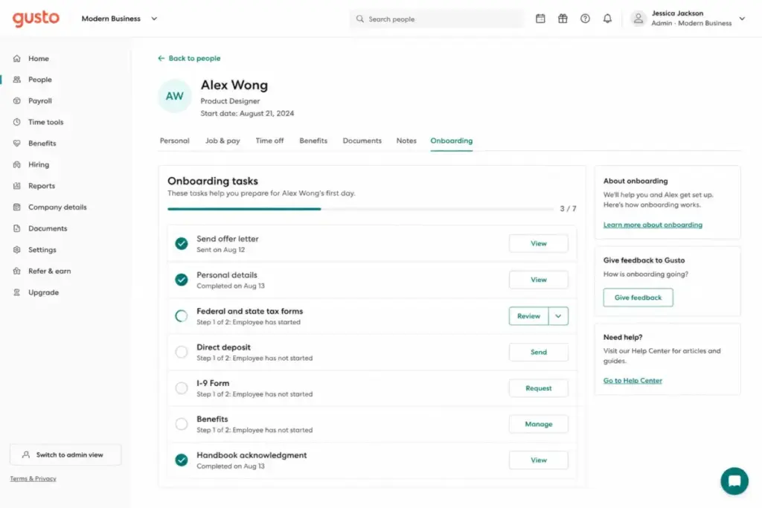Switch to the Notes tab
Viewport: 762px width, 508px height.
click(x=406, y=141)
